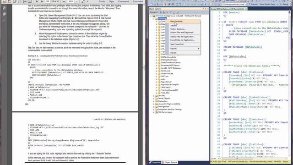Select the ReportServerTempDB database
Viewport: 293px width, 165px height.
coord(170,84)
